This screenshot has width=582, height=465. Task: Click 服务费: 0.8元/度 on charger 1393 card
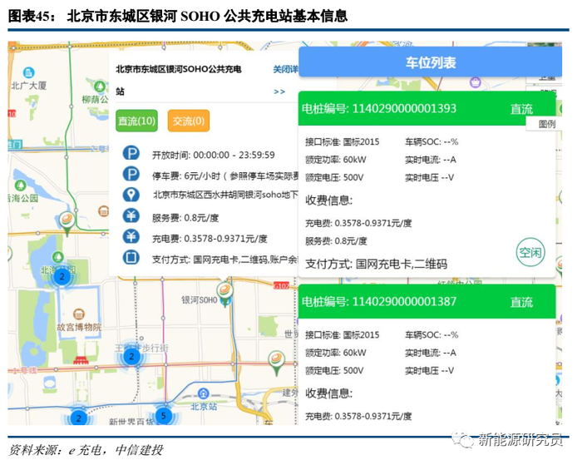click(x=336, y=241)
